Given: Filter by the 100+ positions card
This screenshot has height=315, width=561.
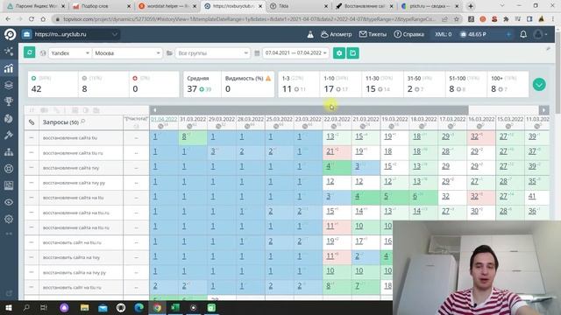Looking at the screenshot, I should pyautogui.click(x=508, y=84).
